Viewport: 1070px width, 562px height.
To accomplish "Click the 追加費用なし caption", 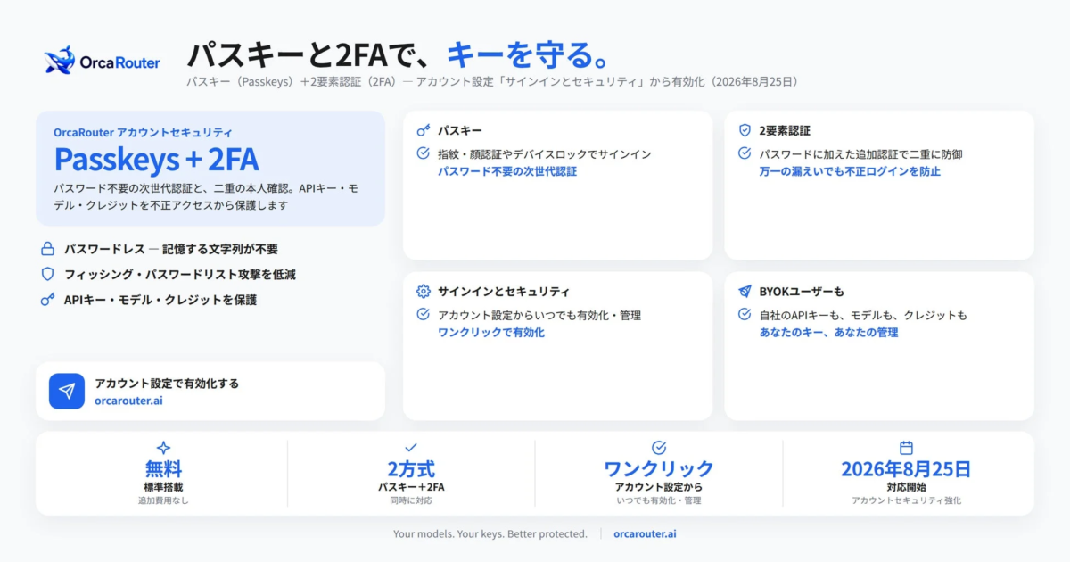I will coord(163,500).
